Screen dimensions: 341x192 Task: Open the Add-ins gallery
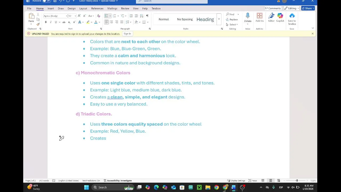(x=259, y=18)
